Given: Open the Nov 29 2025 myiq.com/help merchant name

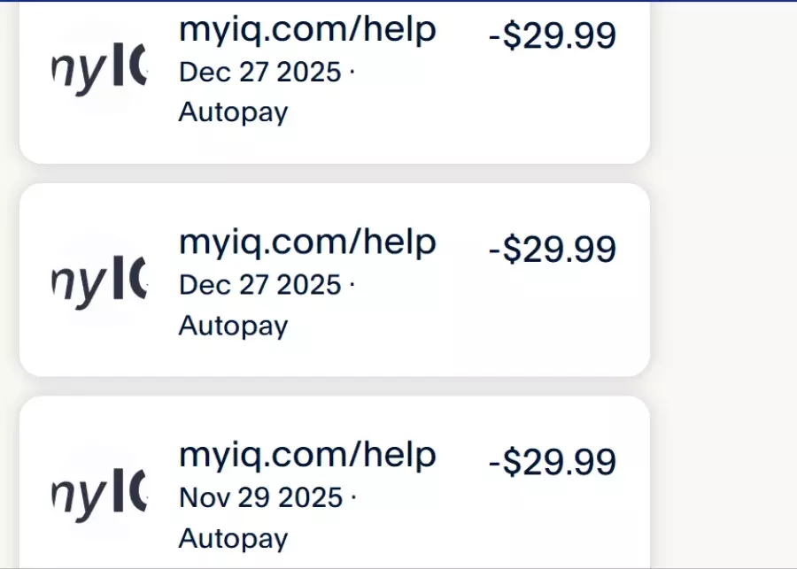Looking at the screenshot, I should pyautogui.click(x=307, y=456).
